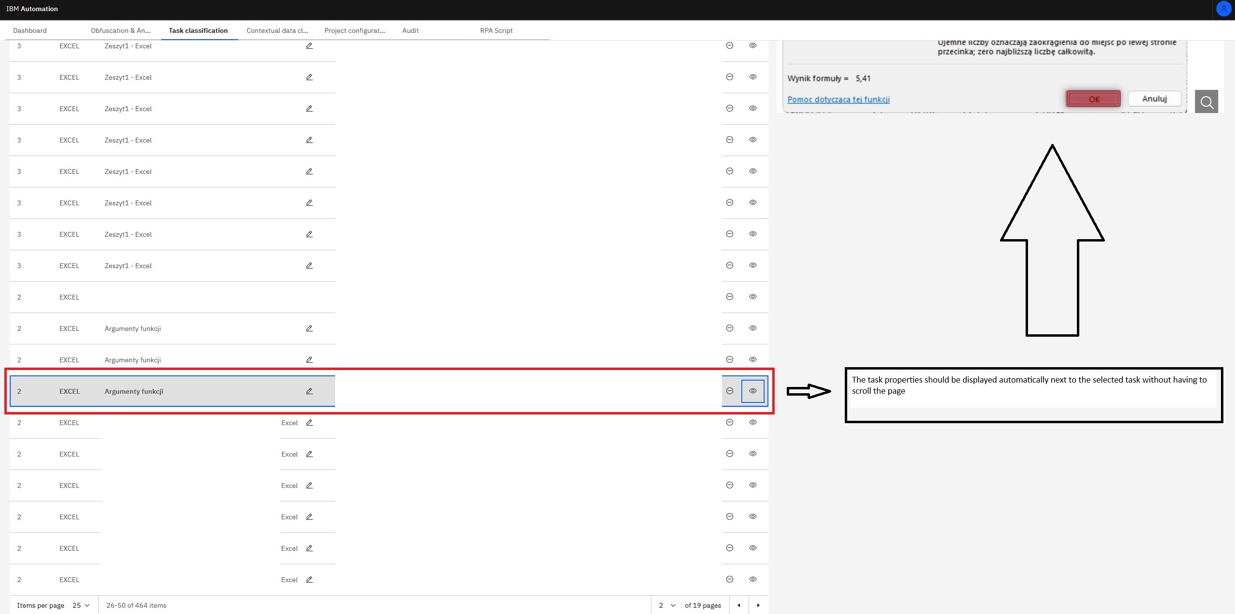This screenshot has width=1235, height=614.
Task: Click the red OK button in preview
Action: (x=1093, y=99)
